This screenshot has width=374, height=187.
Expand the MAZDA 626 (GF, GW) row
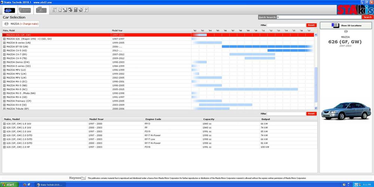coord(4,35)
